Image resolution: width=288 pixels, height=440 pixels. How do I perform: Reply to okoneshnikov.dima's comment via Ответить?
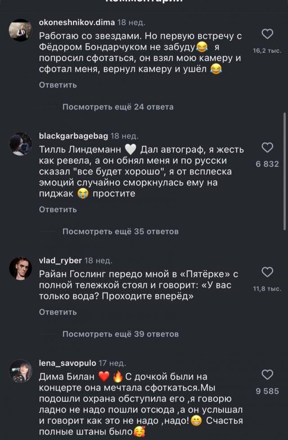(x=58, y=85)
